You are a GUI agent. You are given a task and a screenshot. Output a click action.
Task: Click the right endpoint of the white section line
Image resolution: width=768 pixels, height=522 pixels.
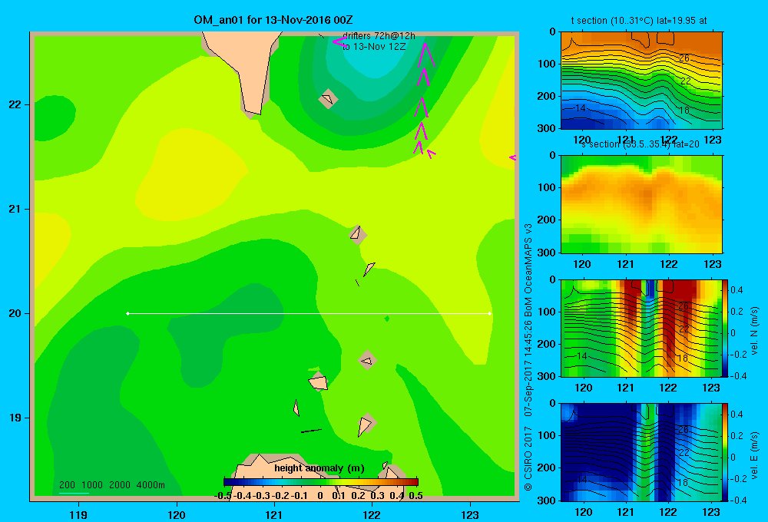point(490,313)
